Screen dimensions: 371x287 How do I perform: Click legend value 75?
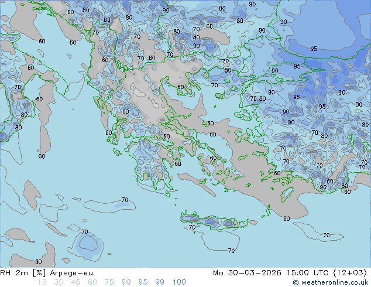[x=109, y=282]
